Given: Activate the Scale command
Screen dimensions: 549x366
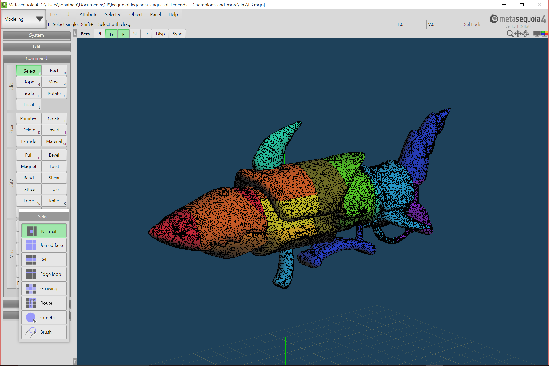Looking at the screenshot, I should (x=29, y=93).
